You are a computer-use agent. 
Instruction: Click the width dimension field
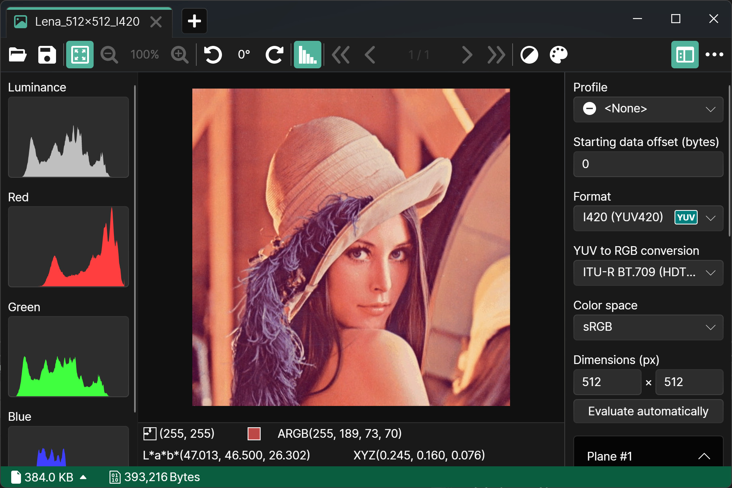(x=607, y=382)
